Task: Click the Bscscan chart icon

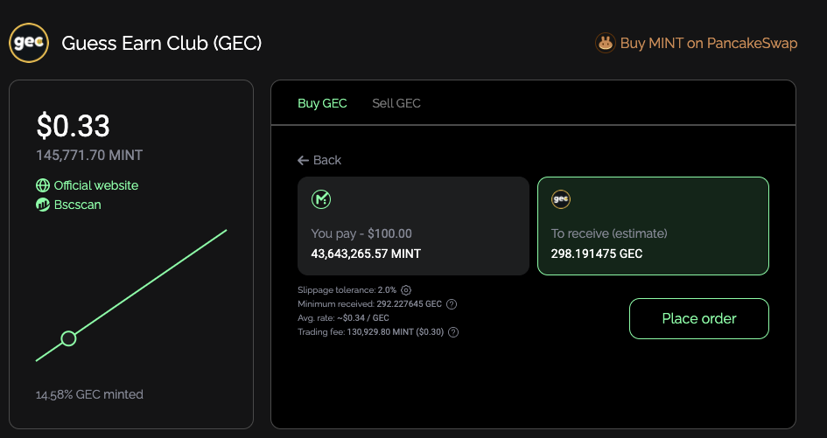Action: point(43,205)
